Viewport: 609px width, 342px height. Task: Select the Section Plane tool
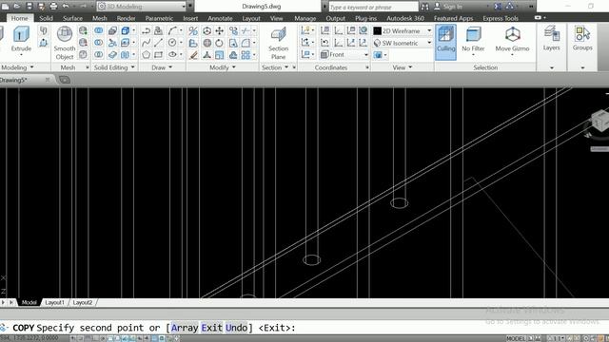(278, 43)
